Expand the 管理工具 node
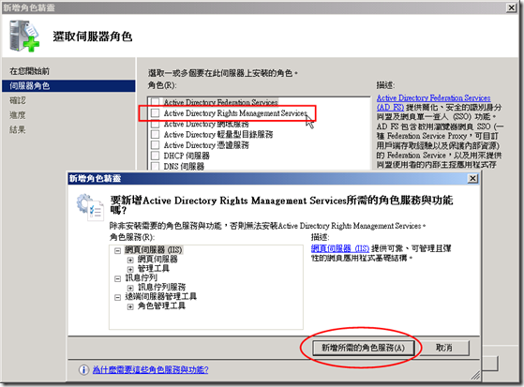Screen dimensions: 524x387 click(x=130, y=269)
